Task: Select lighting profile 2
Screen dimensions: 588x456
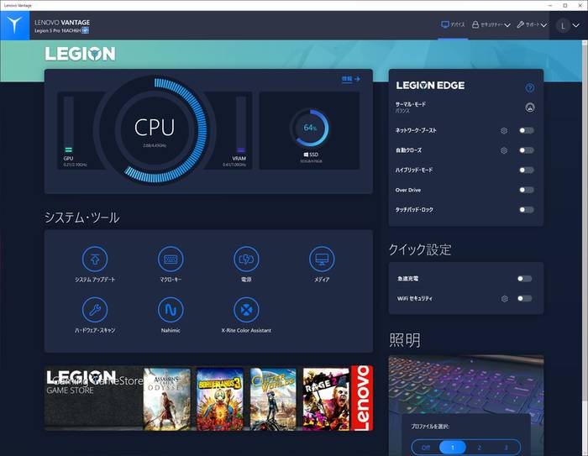Action: [480, 448]
